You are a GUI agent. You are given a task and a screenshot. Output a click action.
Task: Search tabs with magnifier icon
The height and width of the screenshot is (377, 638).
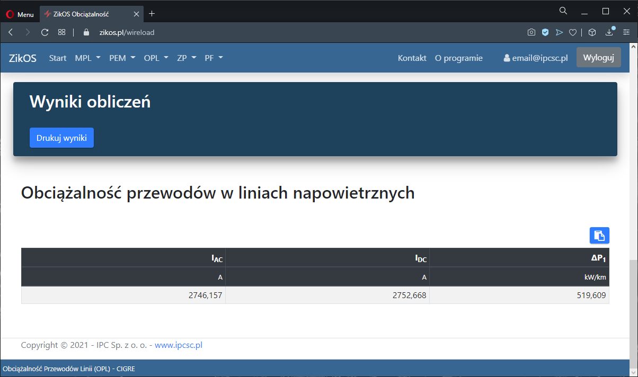563,11
